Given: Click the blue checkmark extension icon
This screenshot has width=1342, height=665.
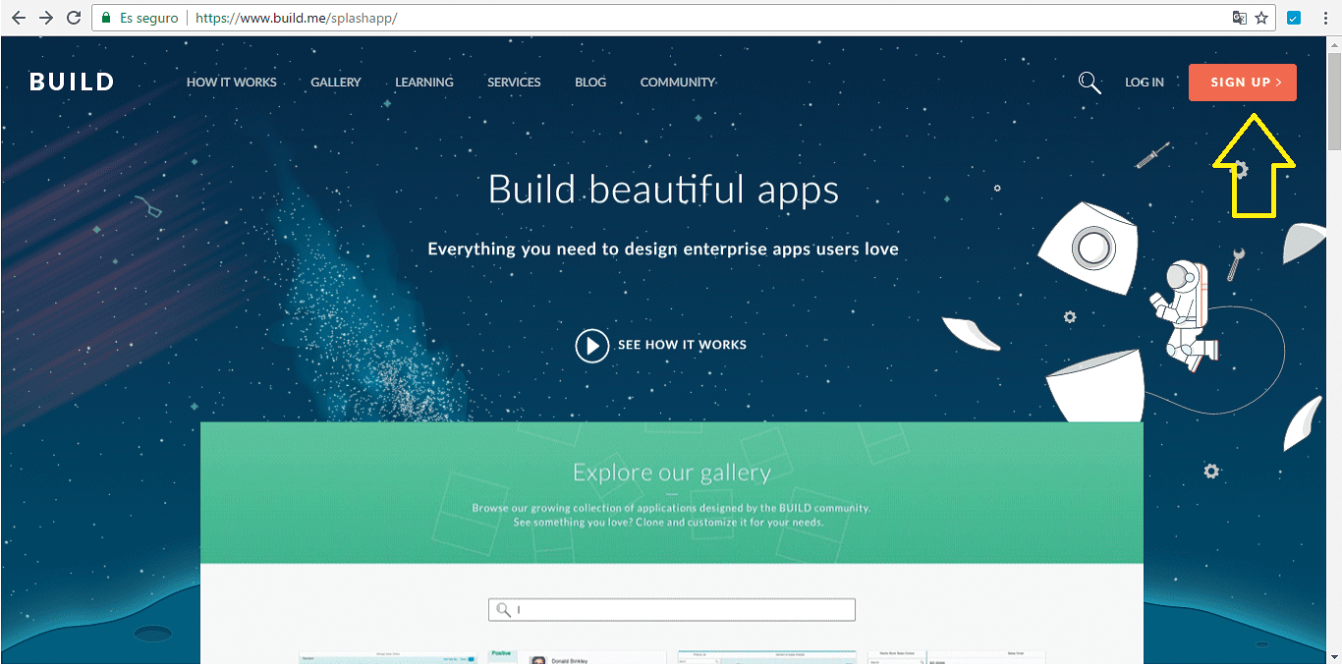Looking at the screenshot, I should [1294, 18].
